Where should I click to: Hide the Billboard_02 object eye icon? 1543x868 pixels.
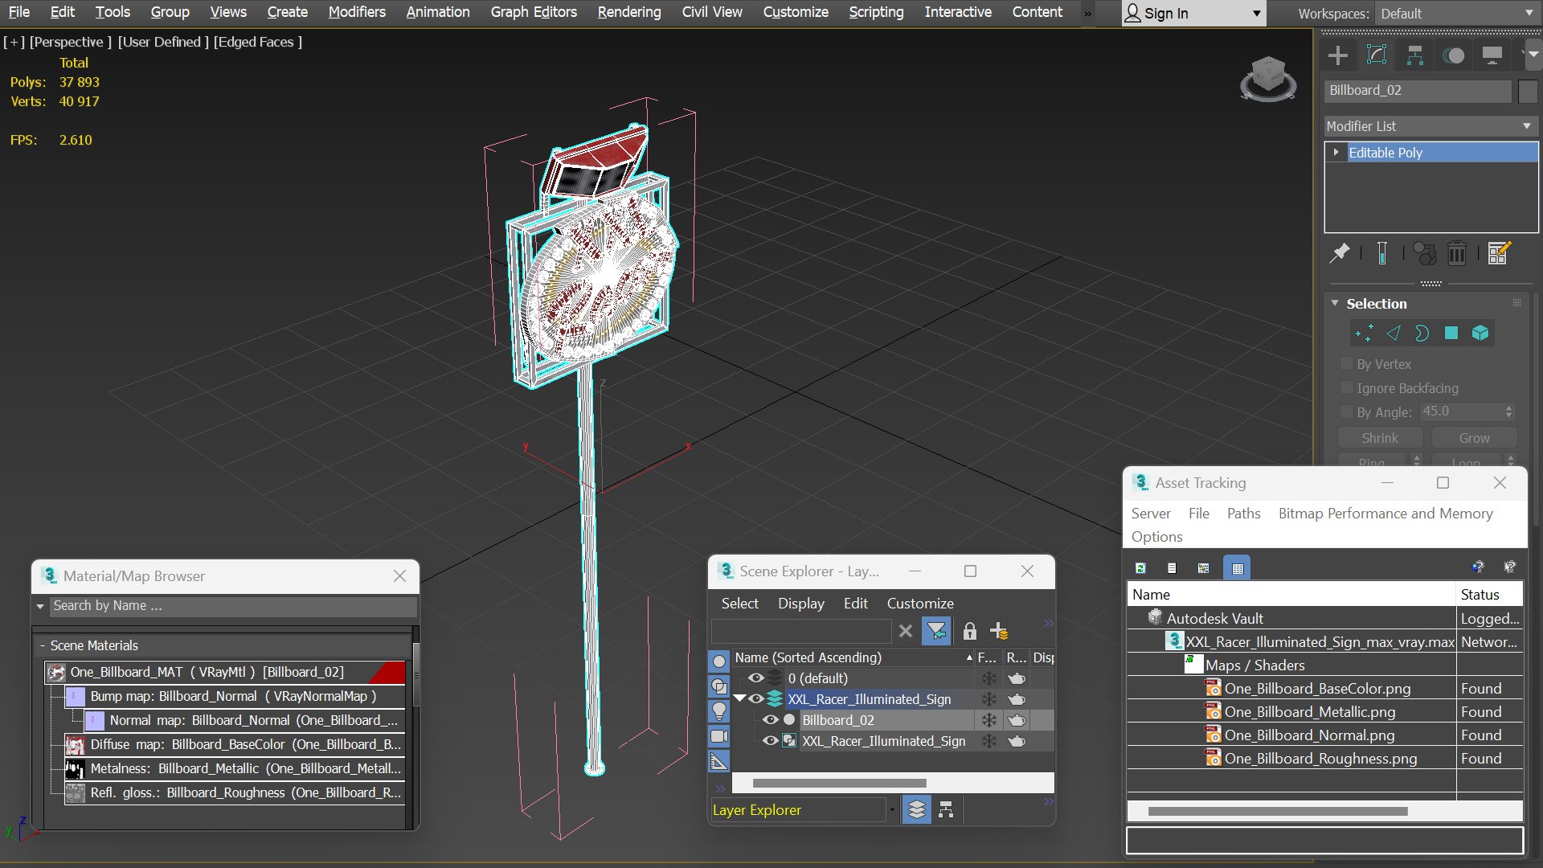[770, 720]
